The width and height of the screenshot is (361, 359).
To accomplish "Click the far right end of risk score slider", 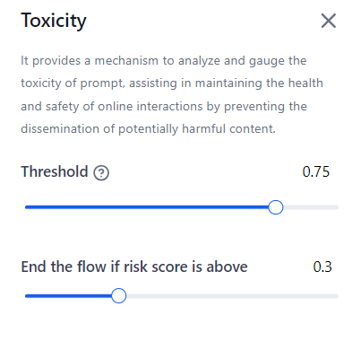I will click(x=337, y=296).
